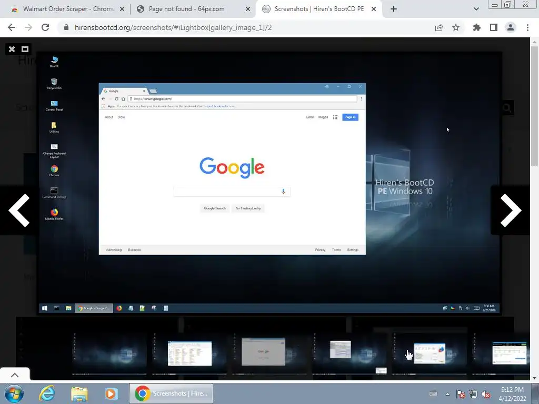Viewport: 539px width, 404px height.
Task: Click Chrome Screenshots taskbar button
Action: tap(171, 393)
